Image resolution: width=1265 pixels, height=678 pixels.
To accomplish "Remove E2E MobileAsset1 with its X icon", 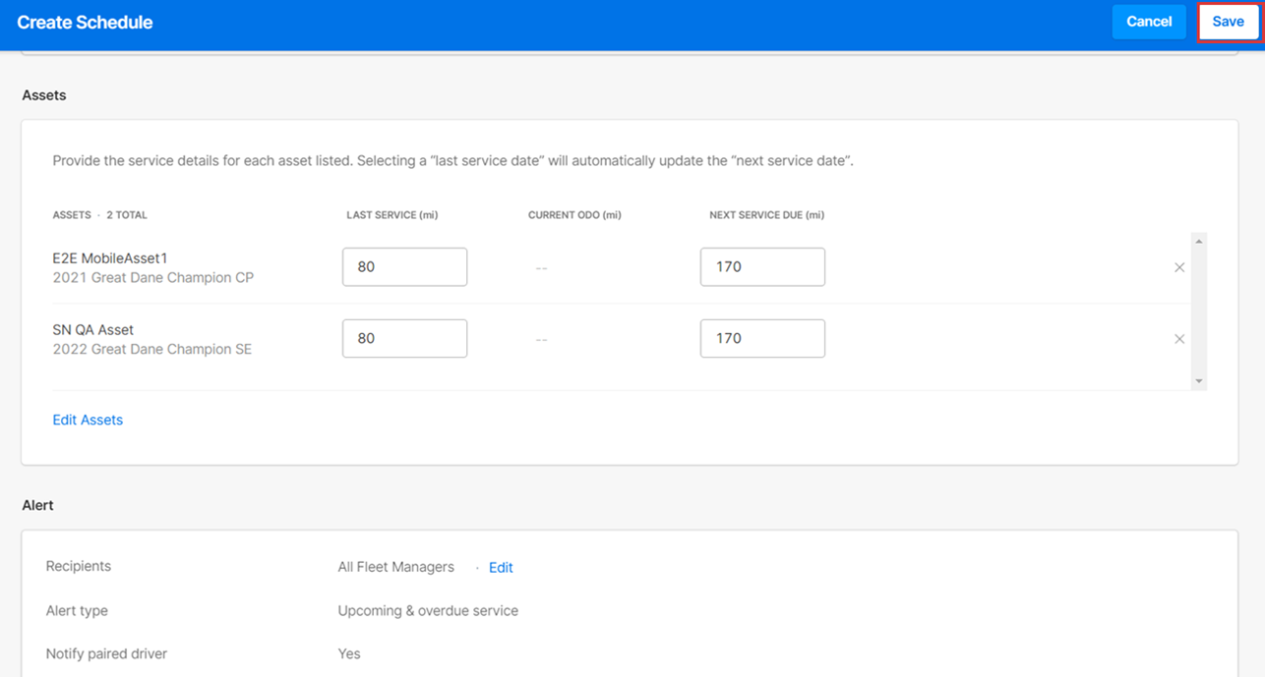I will tap(1179, 267).
